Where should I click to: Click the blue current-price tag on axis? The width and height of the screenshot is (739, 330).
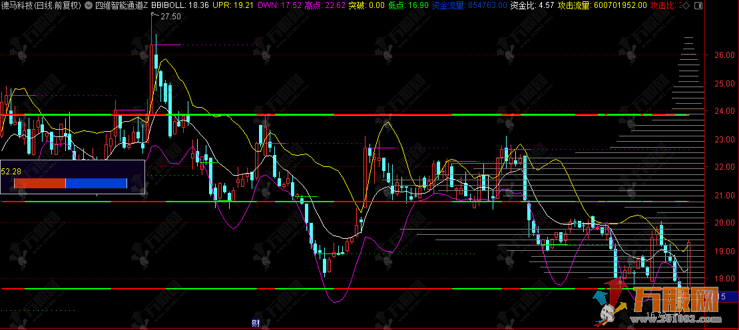pyautogui.click(x=728, y=296)
